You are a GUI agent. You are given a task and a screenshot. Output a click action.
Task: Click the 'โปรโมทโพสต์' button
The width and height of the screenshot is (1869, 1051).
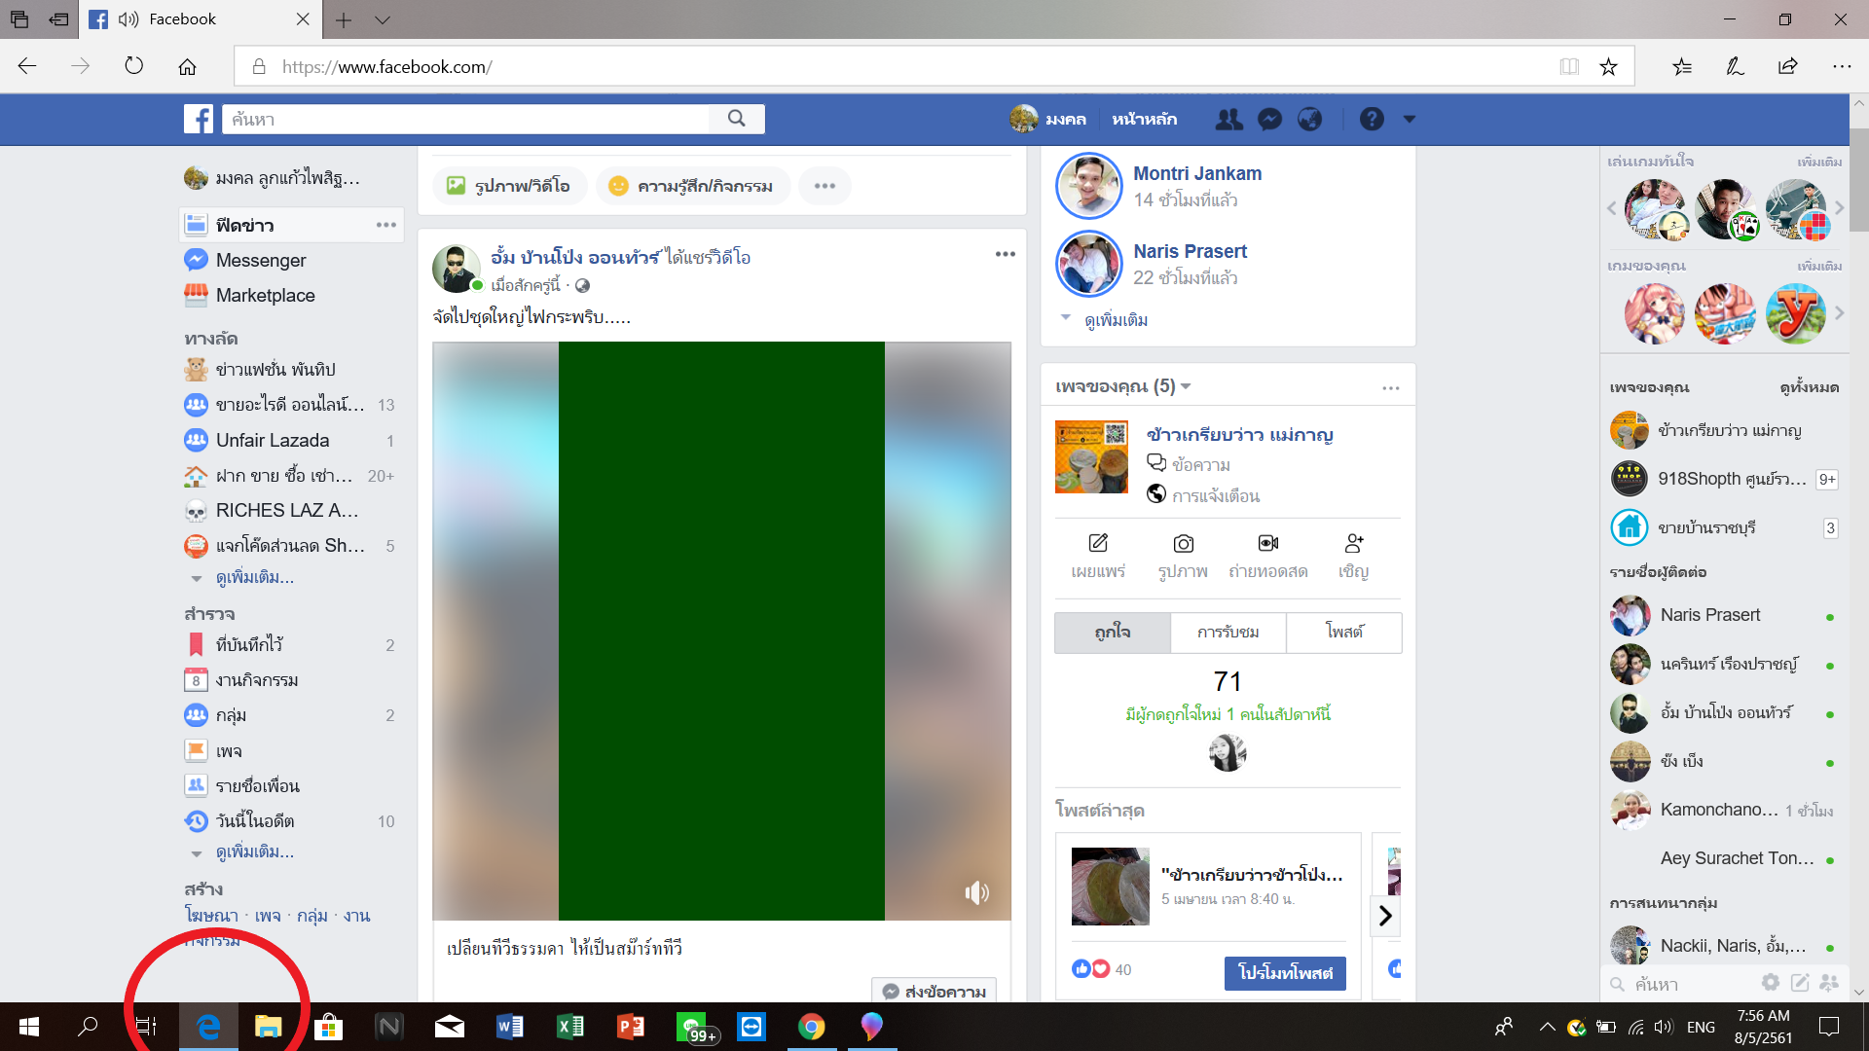coord(1285,972)
